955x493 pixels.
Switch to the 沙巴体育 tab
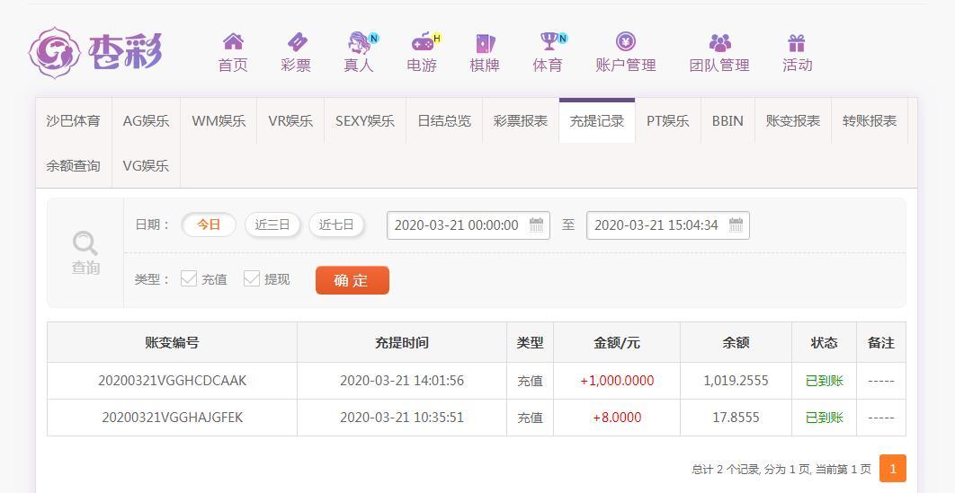[73, 121]
